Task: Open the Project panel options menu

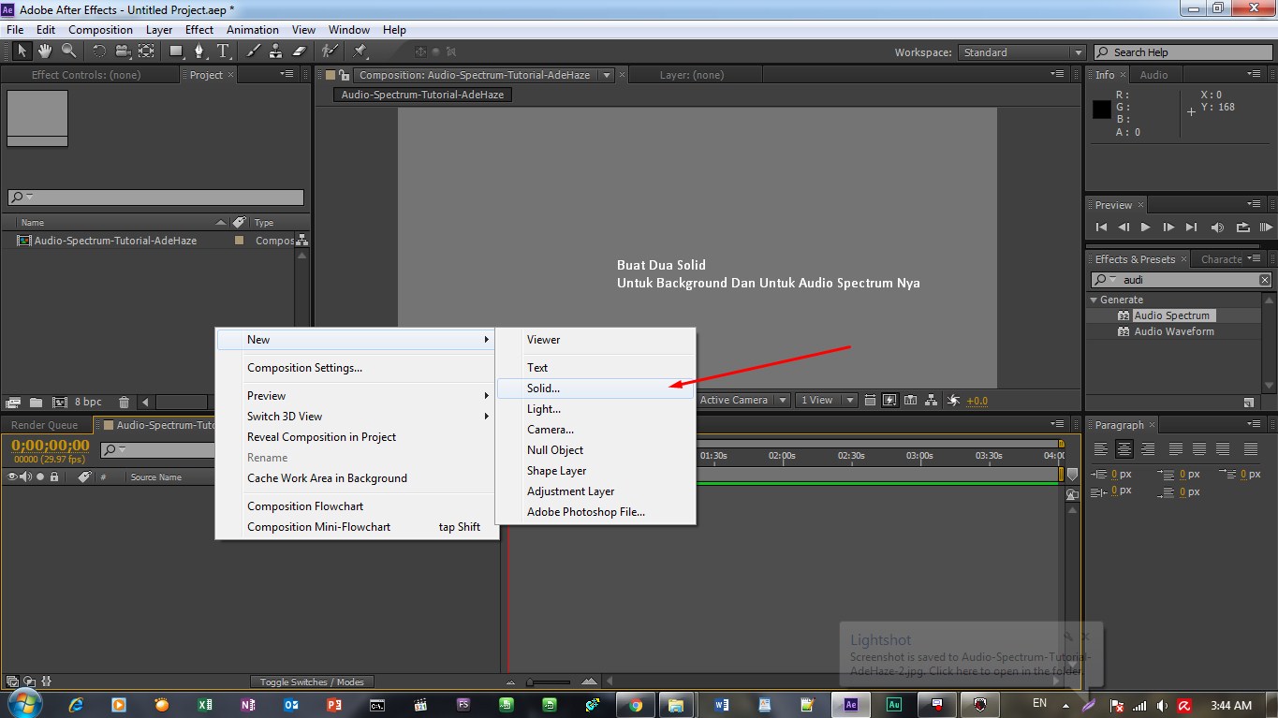Action: click(286, 75)
